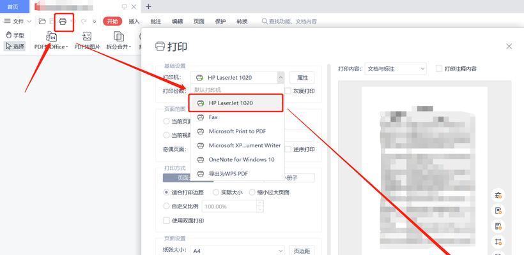
Task: Expand the 拆分合并 dropdown arrow
Action: coord(130,47)
